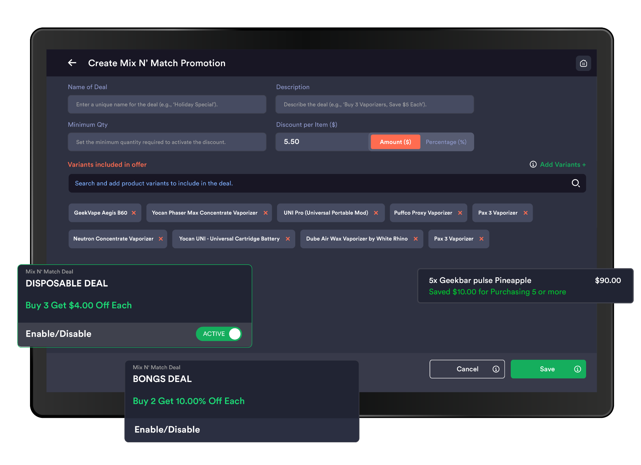Screen dimensions: 641x465
Task: Remove Puffco Proxy Vaporizer variant
Action: coord(460,213)
